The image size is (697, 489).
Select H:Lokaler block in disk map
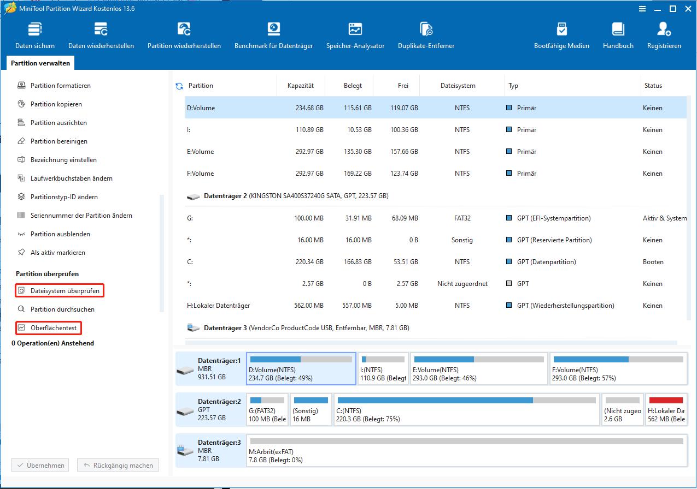(x=666, y=409)
